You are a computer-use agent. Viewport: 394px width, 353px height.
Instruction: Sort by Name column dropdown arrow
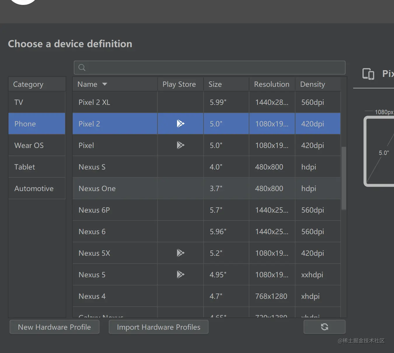105,84
